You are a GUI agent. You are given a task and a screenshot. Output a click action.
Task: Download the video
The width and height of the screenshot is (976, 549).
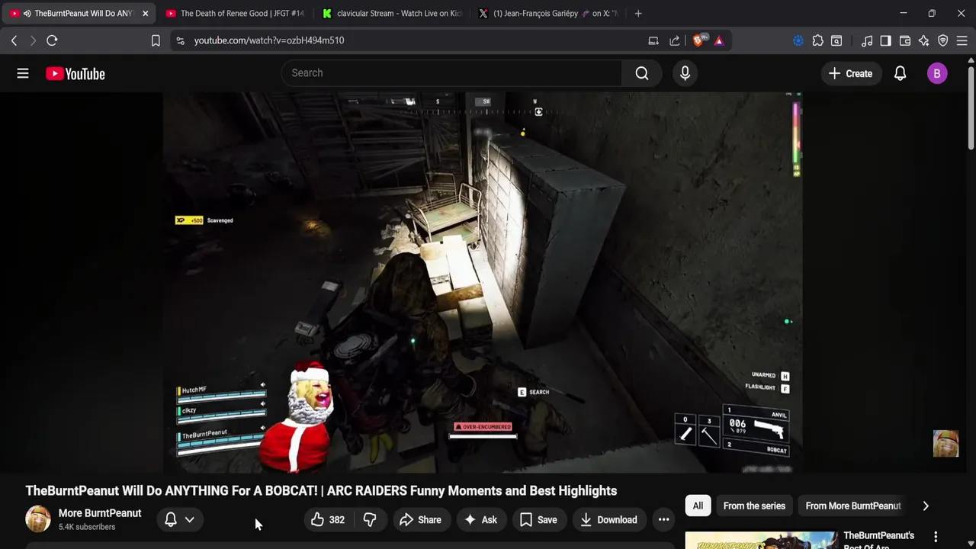point(608,520)
